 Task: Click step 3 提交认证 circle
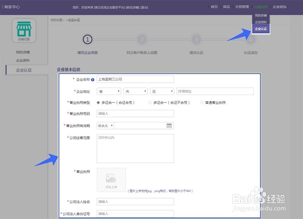point(196,39)
